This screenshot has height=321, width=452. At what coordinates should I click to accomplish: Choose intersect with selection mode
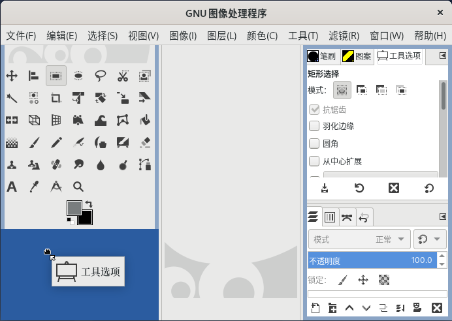click(401, 90)
